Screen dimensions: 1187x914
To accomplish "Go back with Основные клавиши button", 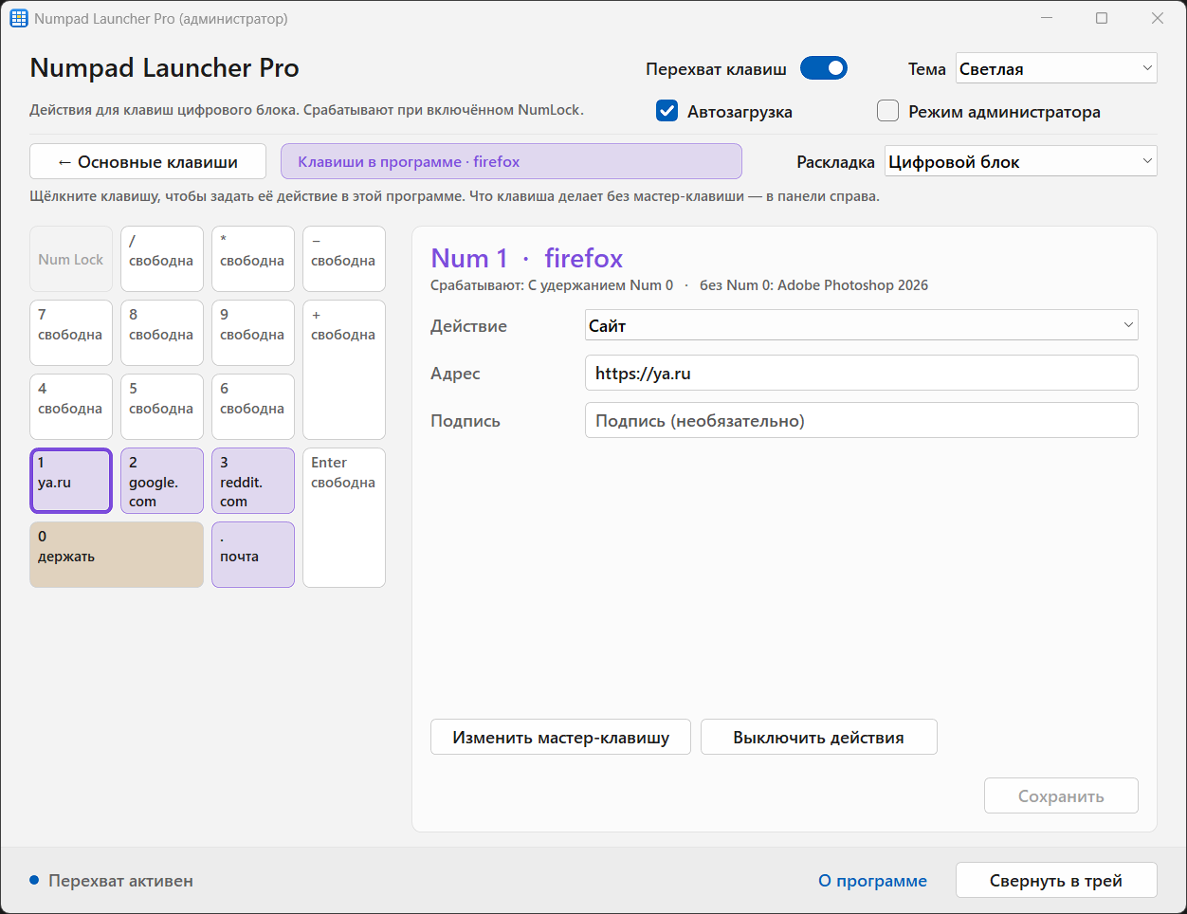I will pyautogui.click(x=147, y=161).
